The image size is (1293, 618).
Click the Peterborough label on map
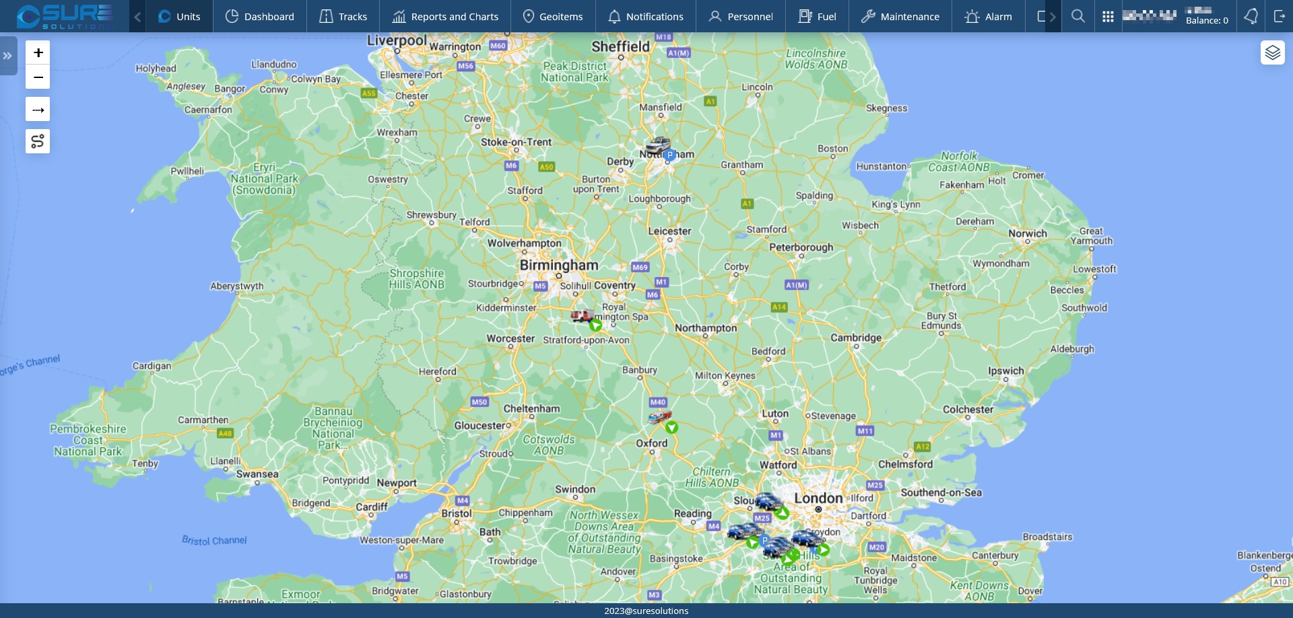coord(801,247)
